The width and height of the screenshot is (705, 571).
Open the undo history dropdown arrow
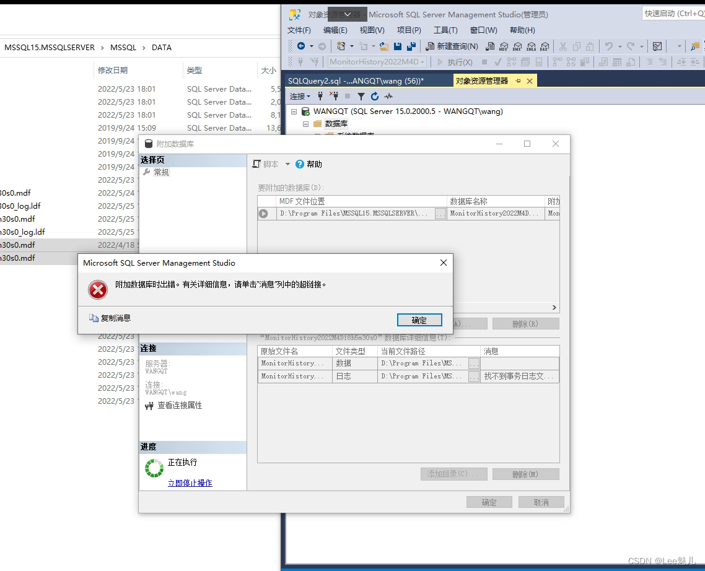coord(620,46)
